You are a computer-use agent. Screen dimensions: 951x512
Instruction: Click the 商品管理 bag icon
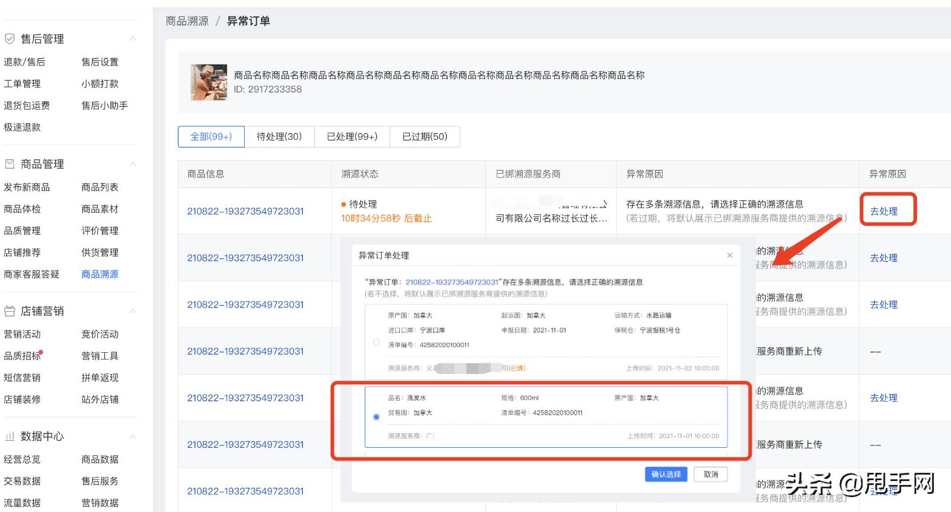pyautogui.click(x=10, y=164)
